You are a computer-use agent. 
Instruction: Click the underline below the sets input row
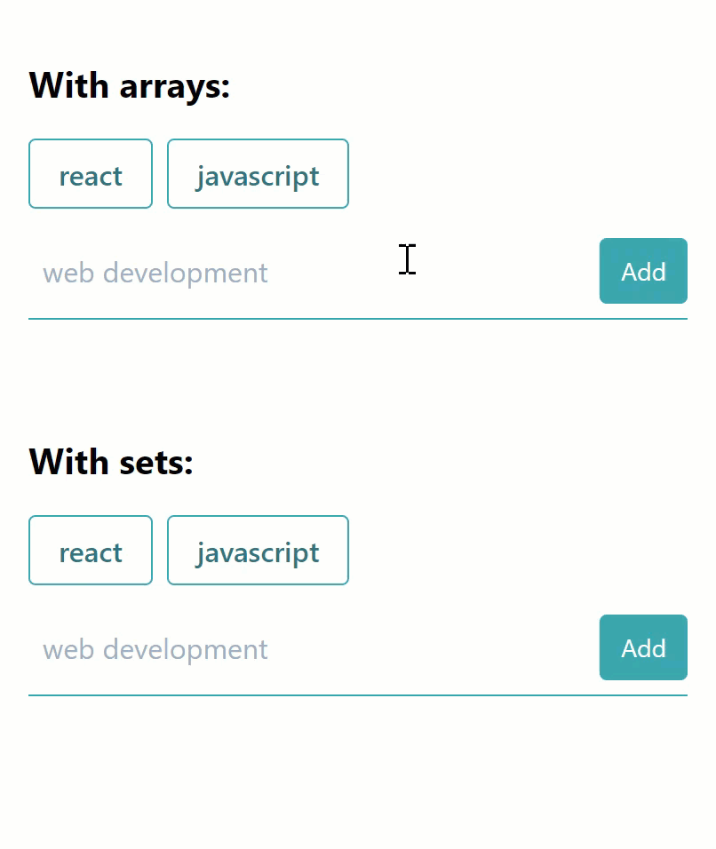(358, 695)
